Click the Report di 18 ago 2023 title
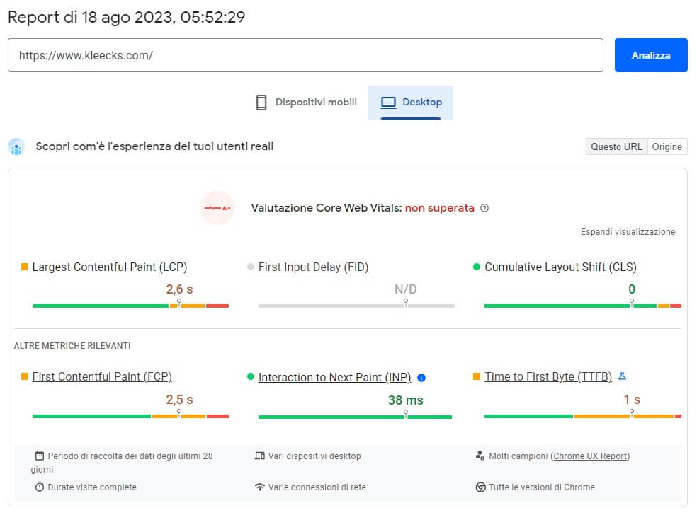 [127, 17]
